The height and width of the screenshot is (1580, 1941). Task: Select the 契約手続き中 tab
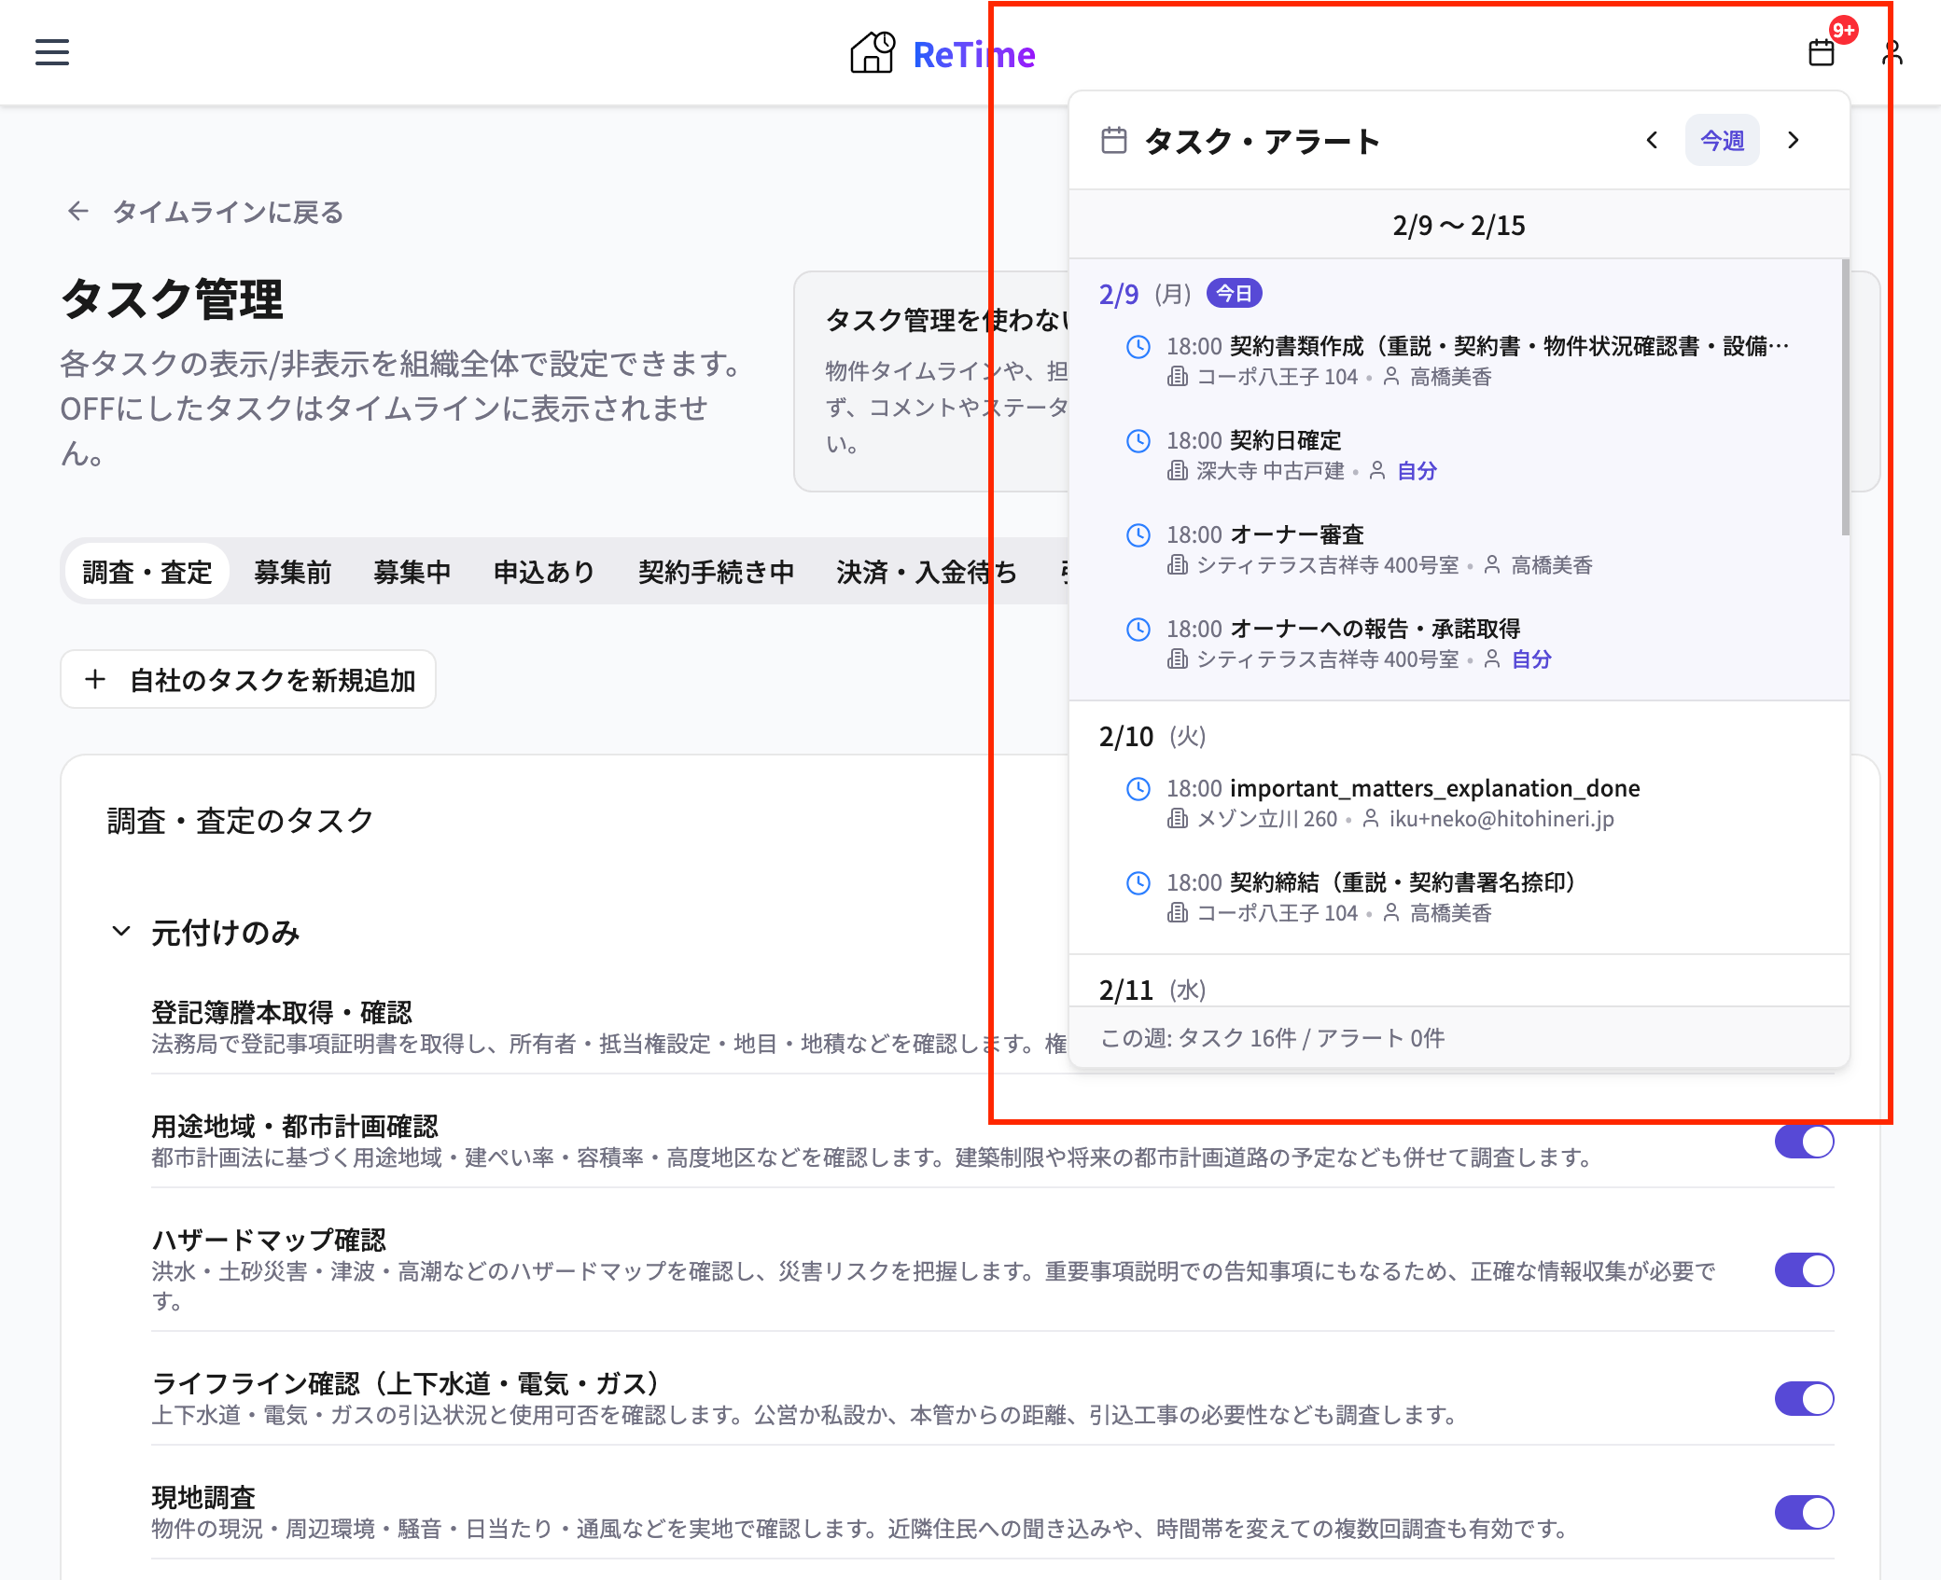coord(717,572)
